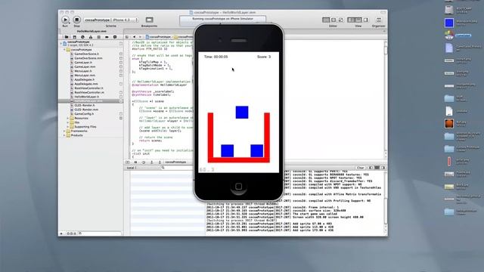
Task: Hide the debug area with the debug bar button
Action: click(x=128, y=162)
